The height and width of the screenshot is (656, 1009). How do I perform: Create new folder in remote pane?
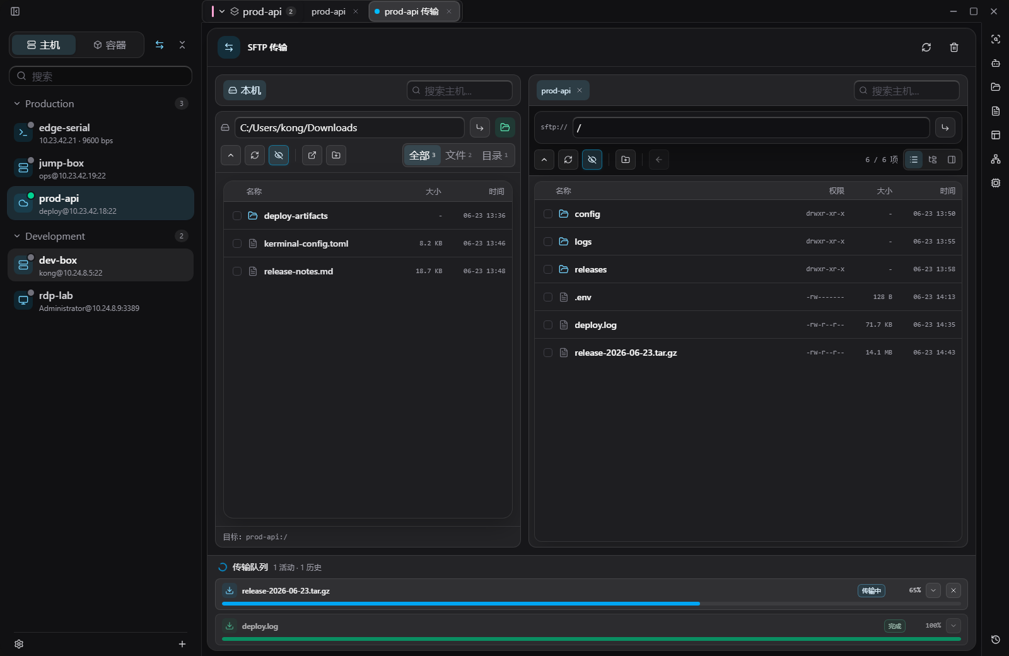[626, 160]
